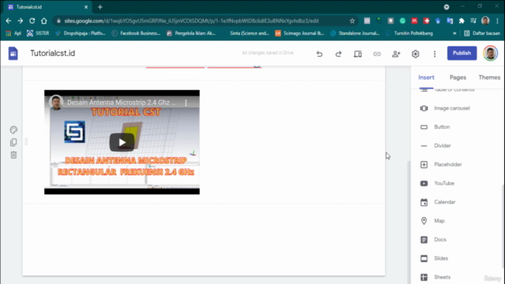
Task: Open the Apl apps shortcut
Action: (13, 33)
